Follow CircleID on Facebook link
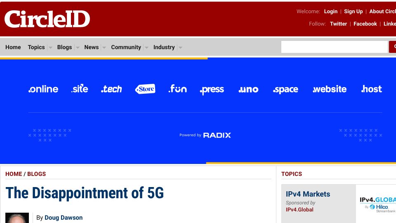 (365, 24)
